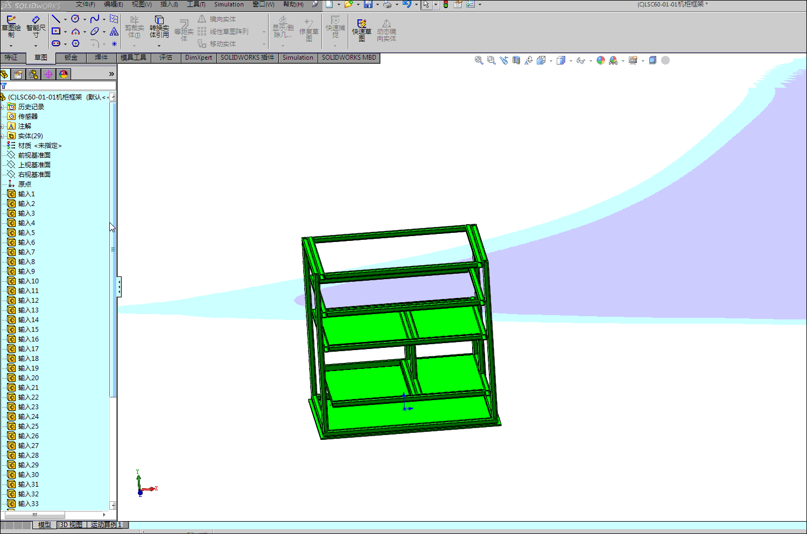The image size is (807, 534).
Task: Select 输入10 feature in tree
Action: click(x=29, y=281)
